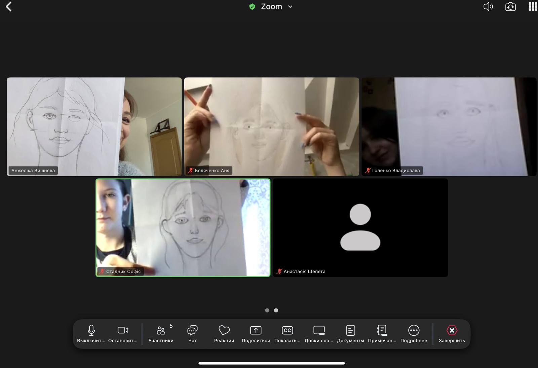Open the Chat (Чат) panel

192,333
